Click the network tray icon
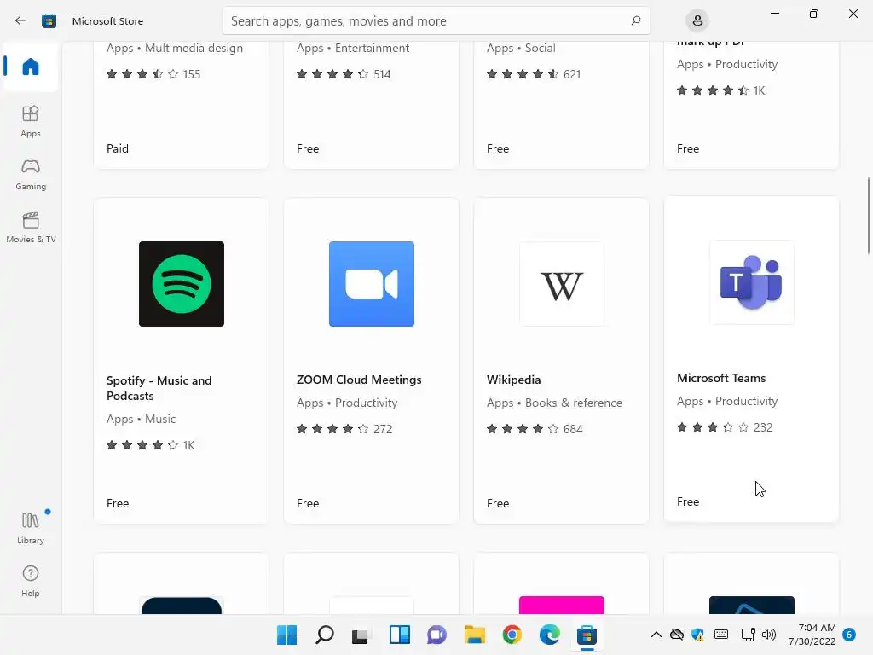Screen dimensions: 873x655 point(748,635)
